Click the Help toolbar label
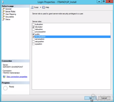 pos(47,7)
